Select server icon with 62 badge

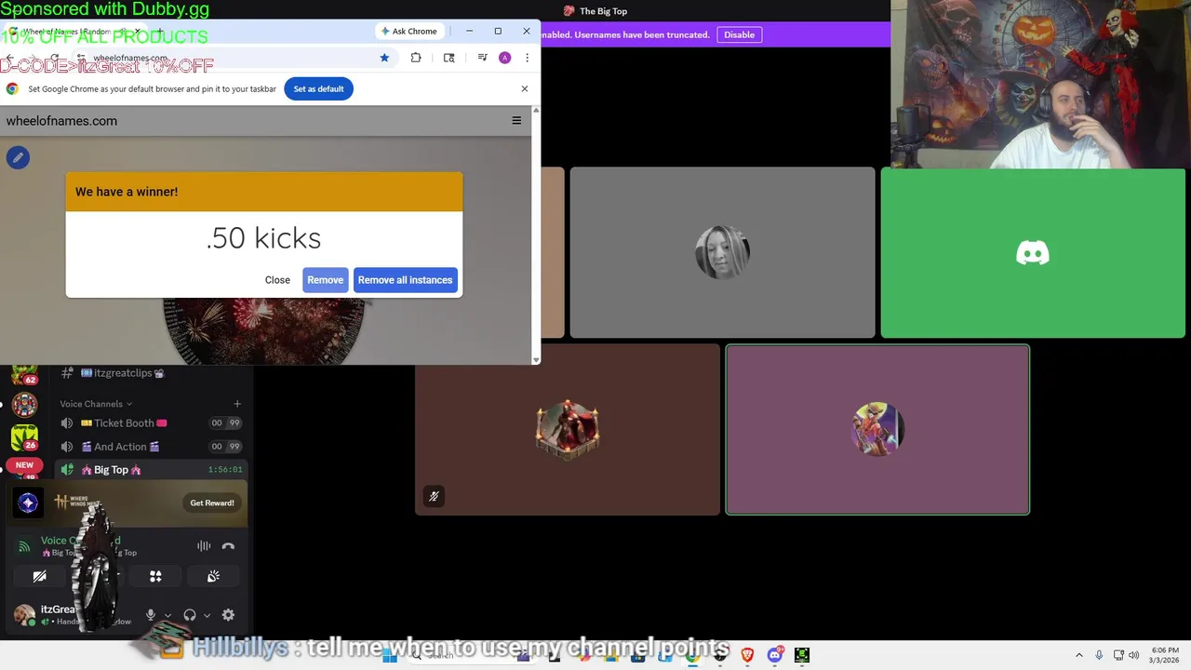[24, 374]
